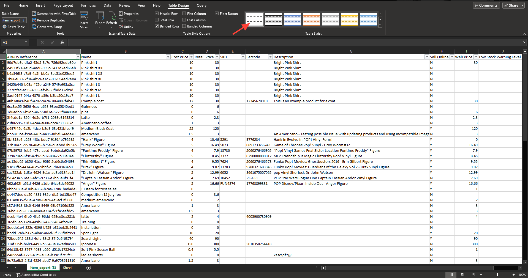Open Insert Function dialog

coord(62,42)
